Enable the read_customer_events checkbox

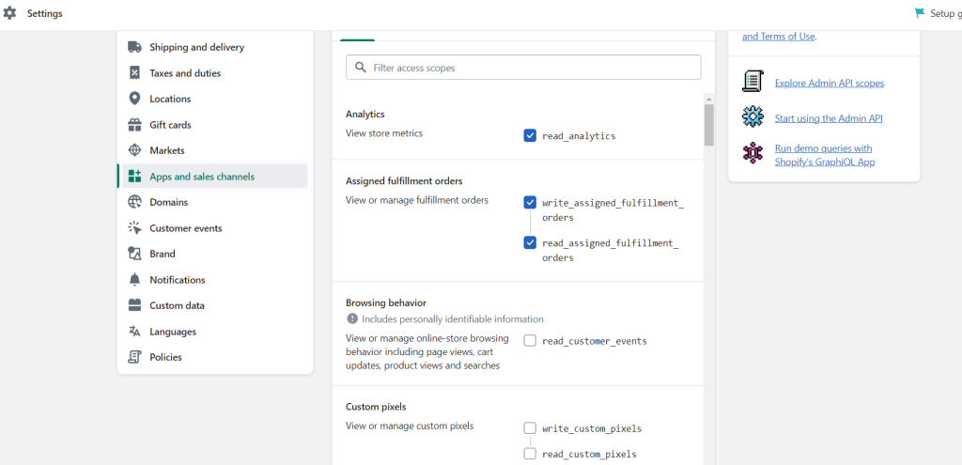530,340
